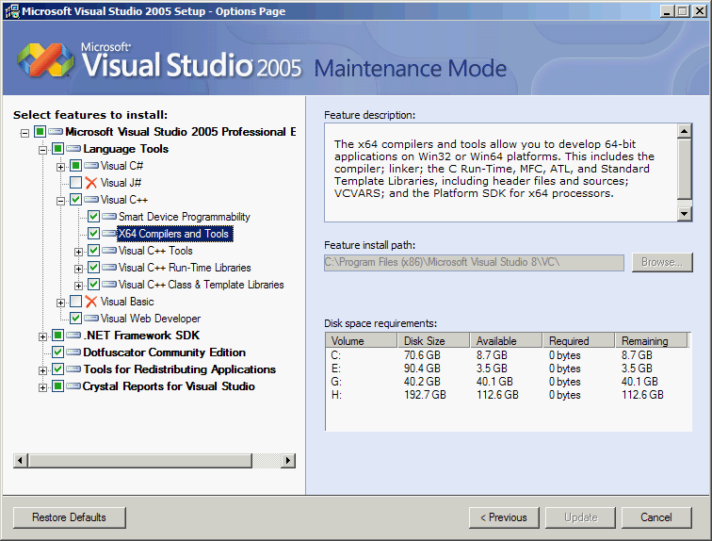
Task: Click the Update button
Action: point(580,517)
